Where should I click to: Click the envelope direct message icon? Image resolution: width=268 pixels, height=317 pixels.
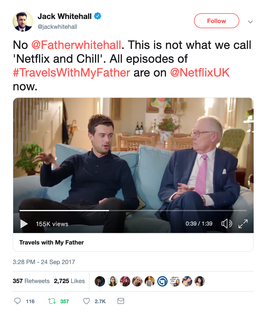[x=121, y=301]
